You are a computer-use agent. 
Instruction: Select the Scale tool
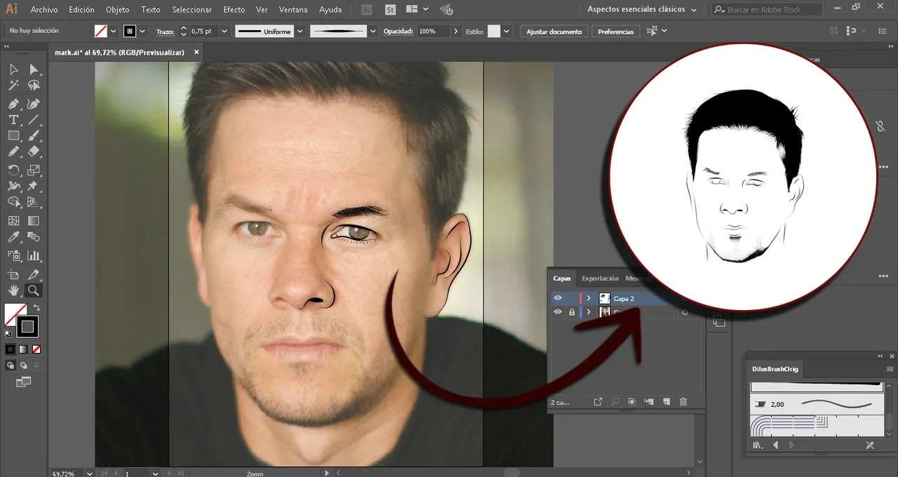click(34, 170)
